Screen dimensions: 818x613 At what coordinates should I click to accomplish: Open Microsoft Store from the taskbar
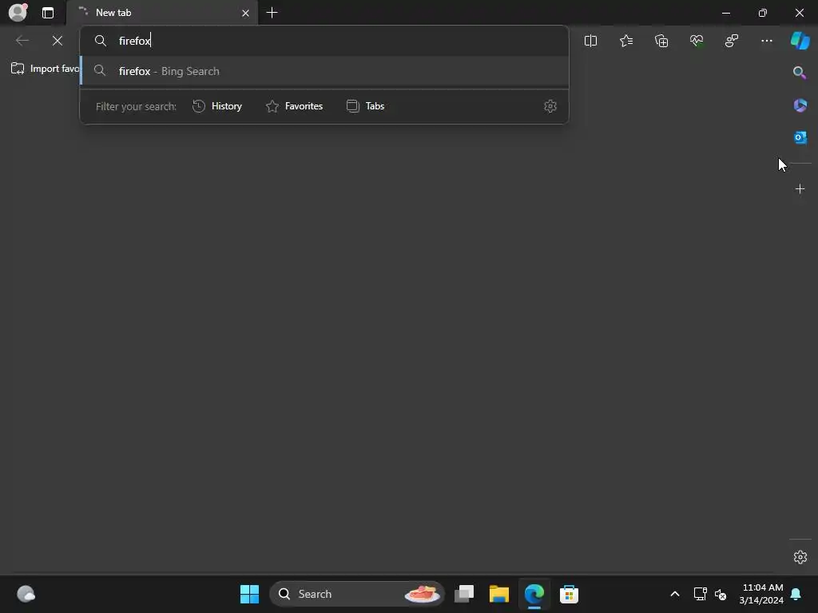[569, 594]
